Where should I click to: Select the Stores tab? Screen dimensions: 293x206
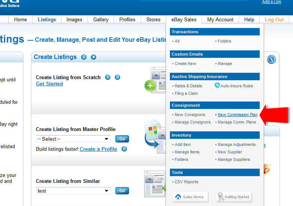click(153, 19)
